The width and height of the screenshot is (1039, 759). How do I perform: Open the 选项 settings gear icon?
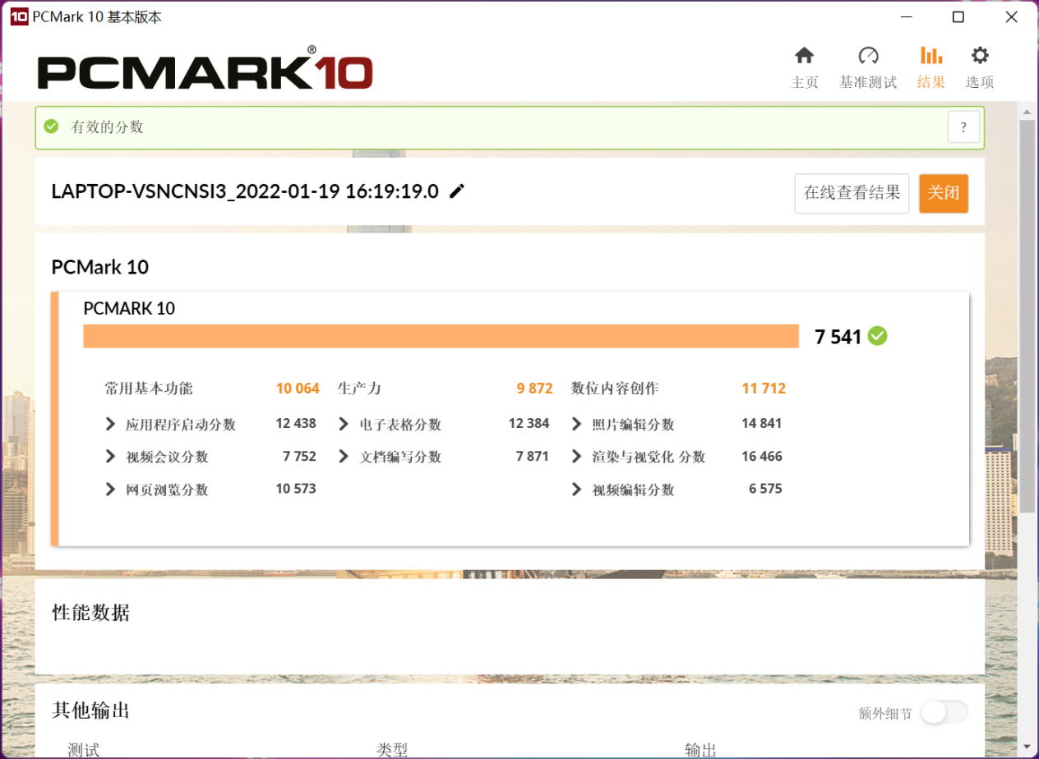(979, 55)
